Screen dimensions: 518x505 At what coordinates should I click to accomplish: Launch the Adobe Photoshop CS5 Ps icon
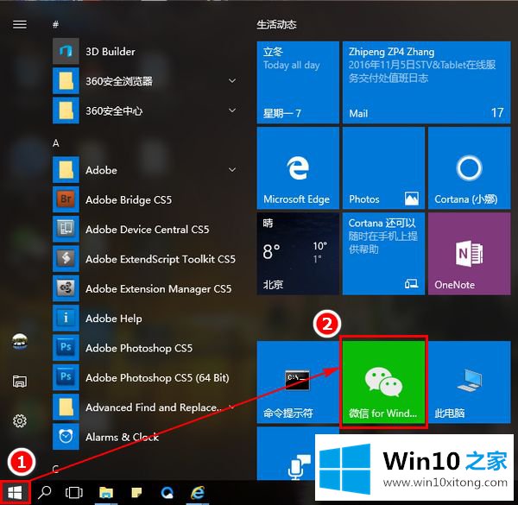point(66,347)
